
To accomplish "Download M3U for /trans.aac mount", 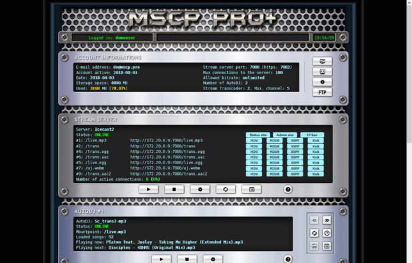I will pos(254,158).
